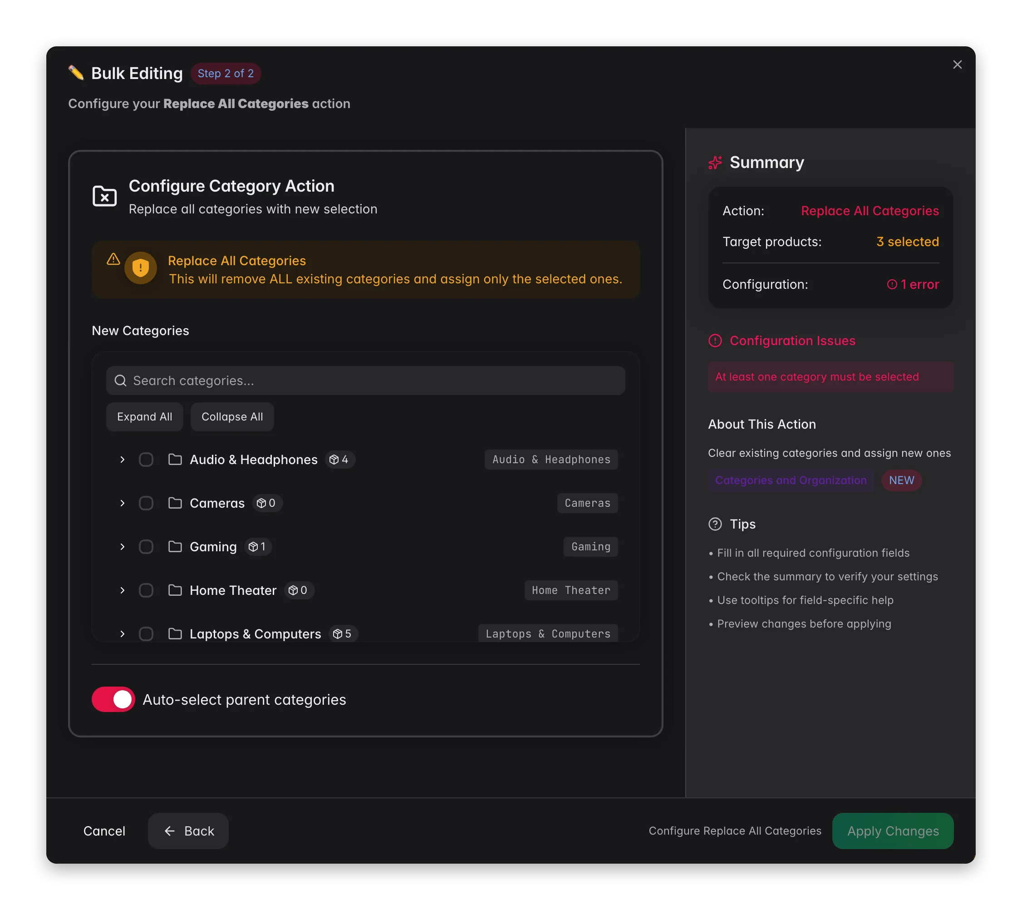Click the left arrow icon in Back button

(x=170, y=831)
